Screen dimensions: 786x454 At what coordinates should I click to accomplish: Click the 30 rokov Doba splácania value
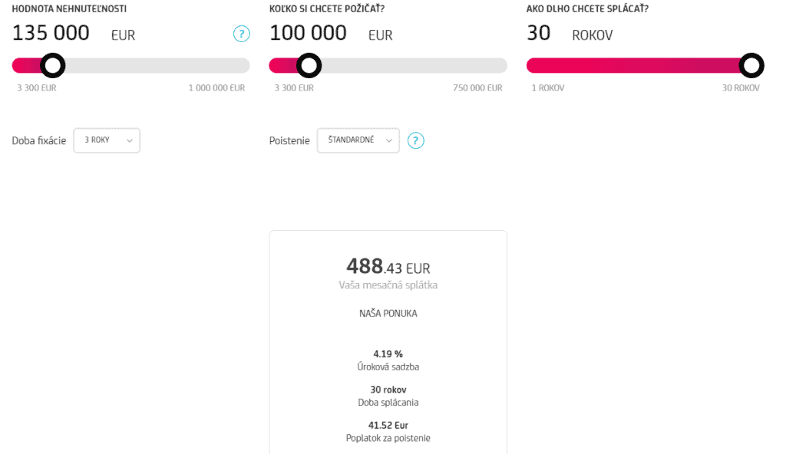click(388, 390)
